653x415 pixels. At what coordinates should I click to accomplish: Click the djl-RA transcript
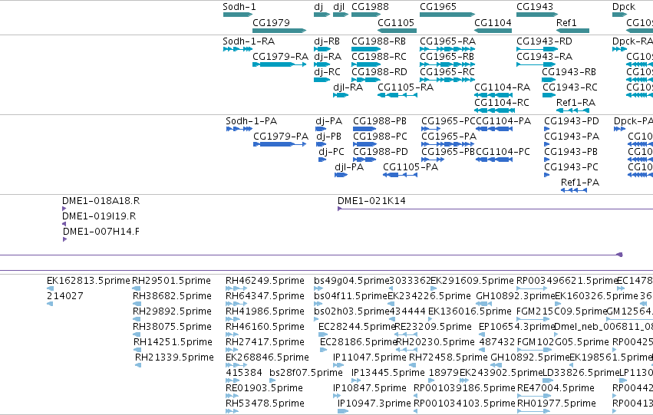341,95
